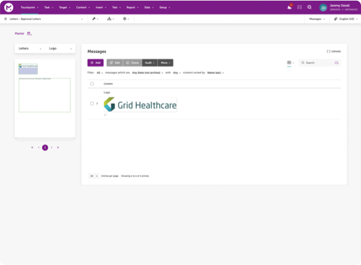The image size is (361, 265).
Task: Open the 10 entries per page selector
Action: point(94,176)
